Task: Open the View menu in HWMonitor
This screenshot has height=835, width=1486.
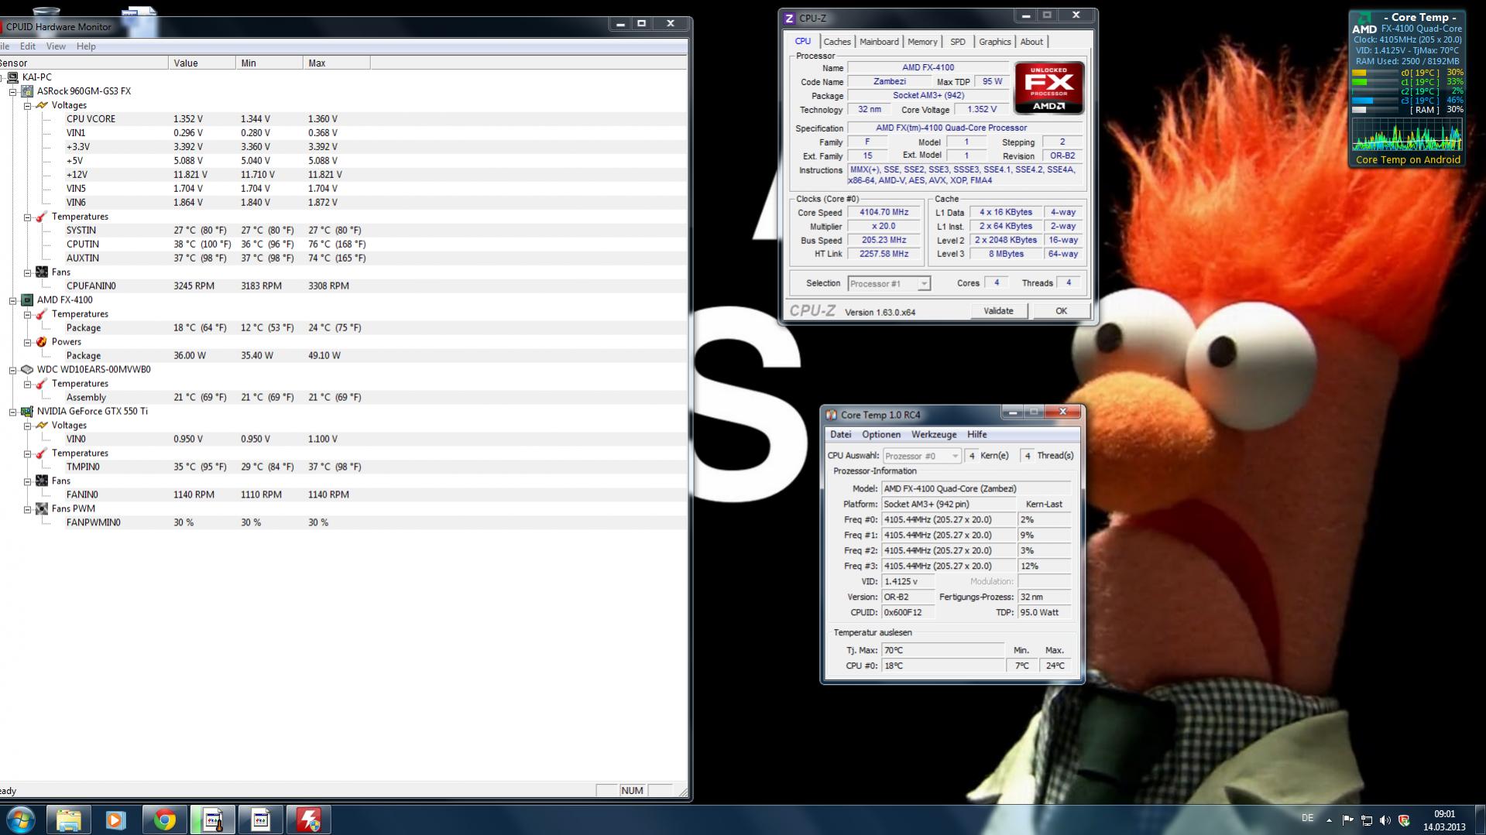Action: 56,46
